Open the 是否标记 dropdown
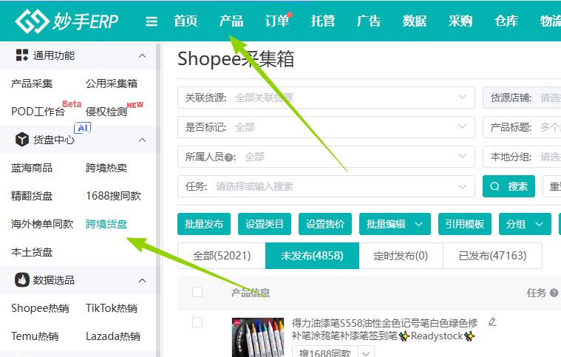 pyautogui.click(x=326, y=127)
